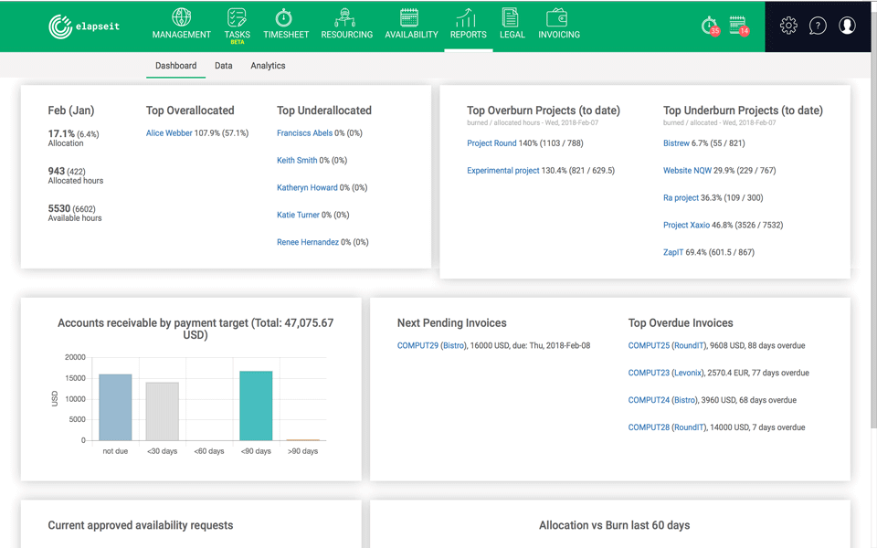The width and height of the screenshot is (877, 548).
Task: Switch to the Dashboard tab
Action: (x=175, y=66)
